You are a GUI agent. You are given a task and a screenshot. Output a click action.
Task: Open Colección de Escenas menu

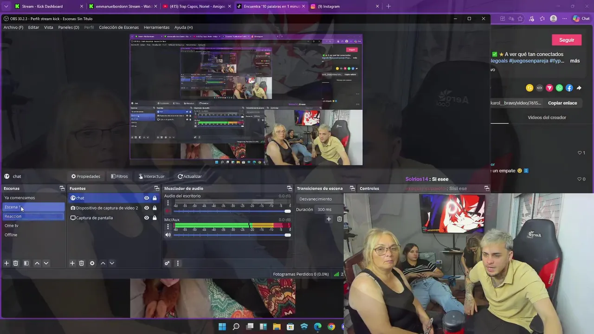pyautogui.click(x=119, y=27)
